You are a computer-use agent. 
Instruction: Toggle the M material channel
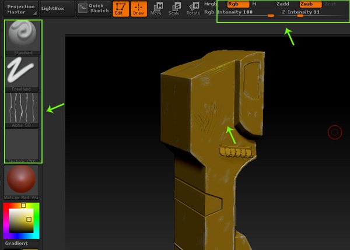254,4
